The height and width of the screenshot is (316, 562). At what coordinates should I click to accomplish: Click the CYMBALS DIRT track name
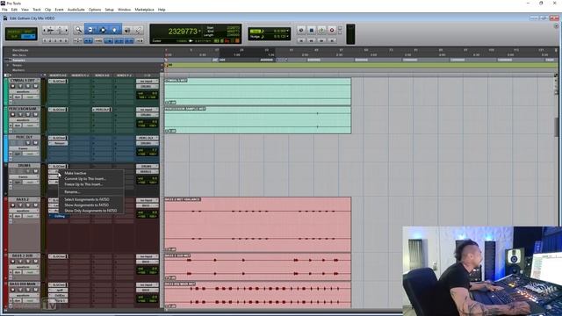pos(24,81)
